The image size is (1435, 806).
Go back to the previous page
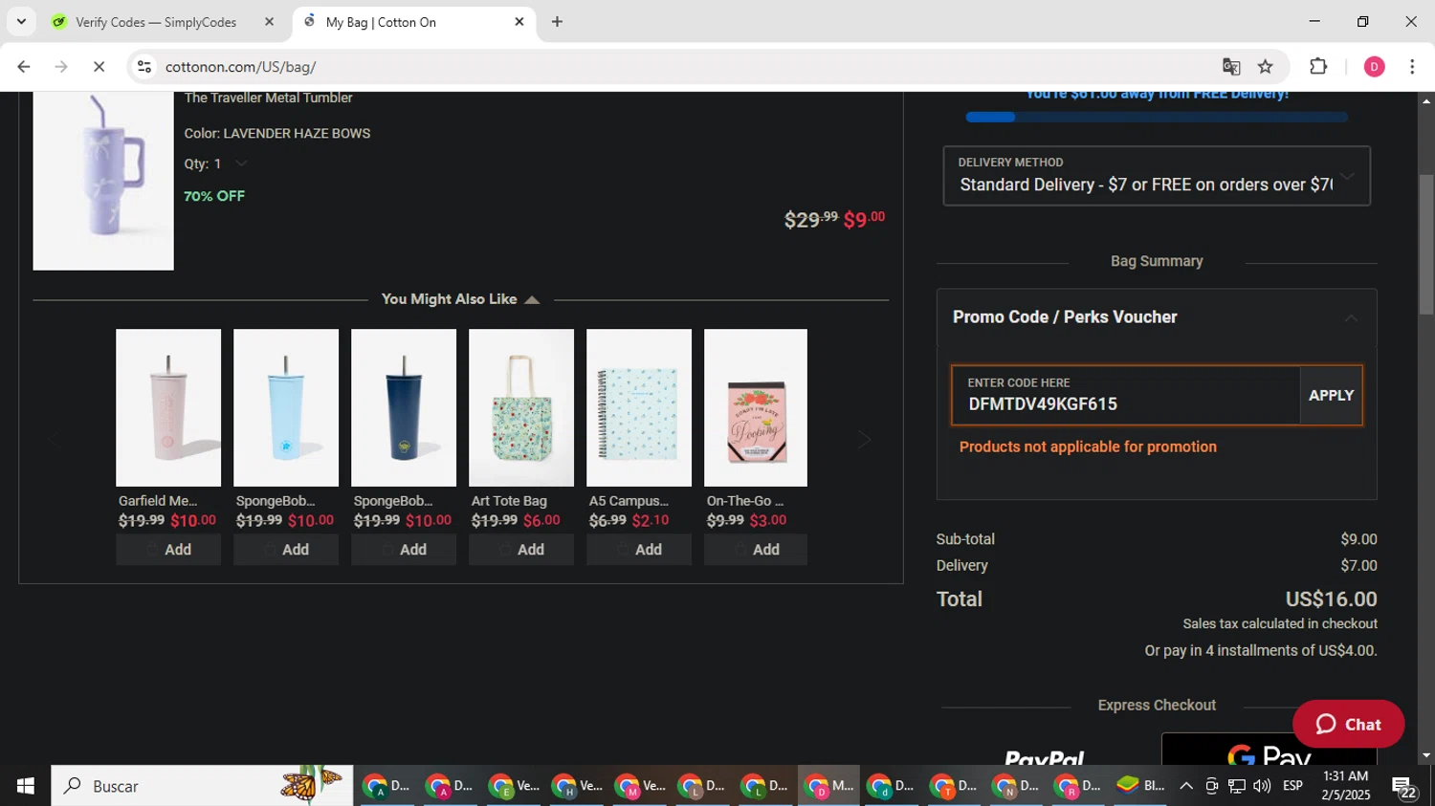click(24, 67)
